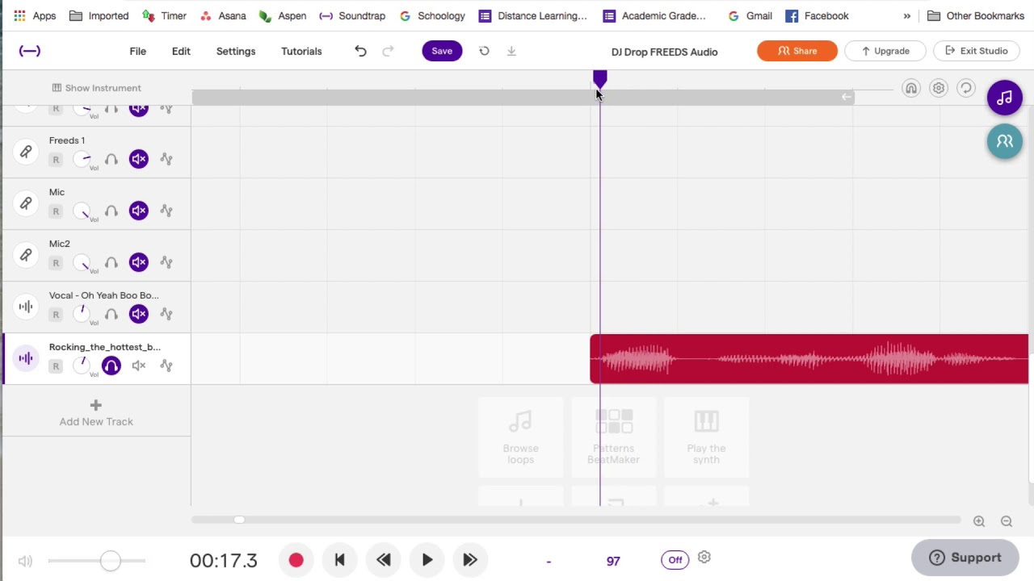Screen dimensions: 1034x581
Task: Open the File menu
Action: coord(137,51)
